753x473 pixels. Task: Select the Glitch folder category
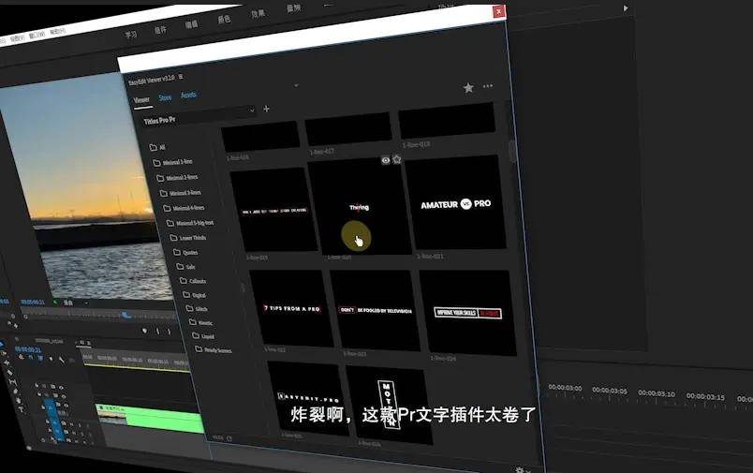(x=197, y=309)
